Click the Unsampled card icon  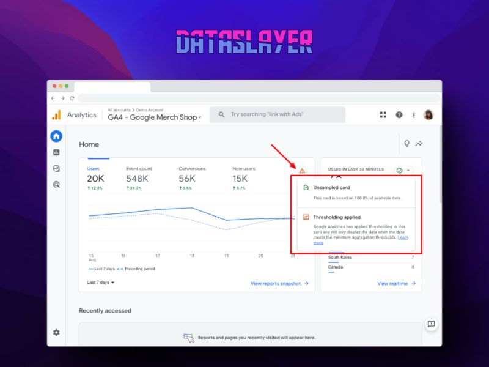click(x=306, y=187)
